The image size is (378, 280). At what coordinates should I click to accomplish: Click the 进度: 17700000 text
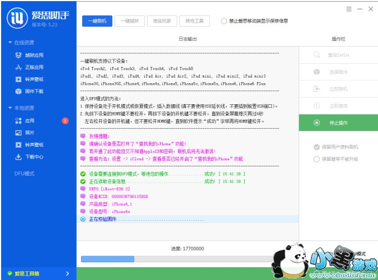tap(188, 248)
